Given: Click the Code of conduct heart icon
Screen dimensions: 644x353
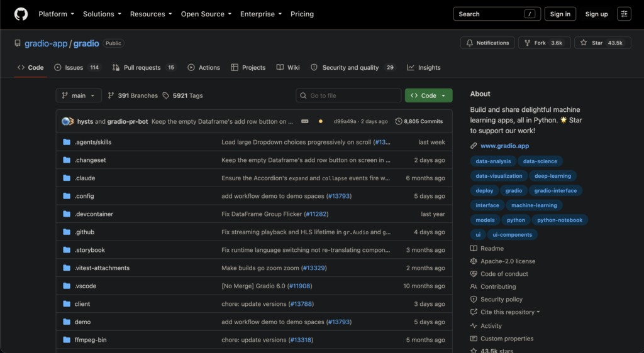Looking at the screenshot, I should [x=474, y=274].
